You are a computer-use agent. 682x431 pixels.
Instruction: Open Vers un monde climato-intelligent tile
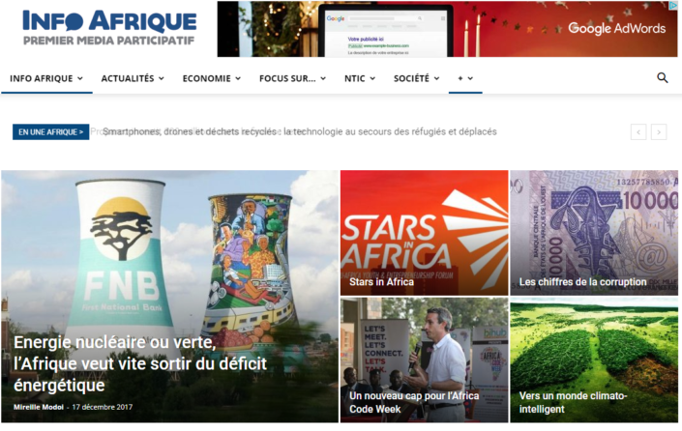point(594,359)
